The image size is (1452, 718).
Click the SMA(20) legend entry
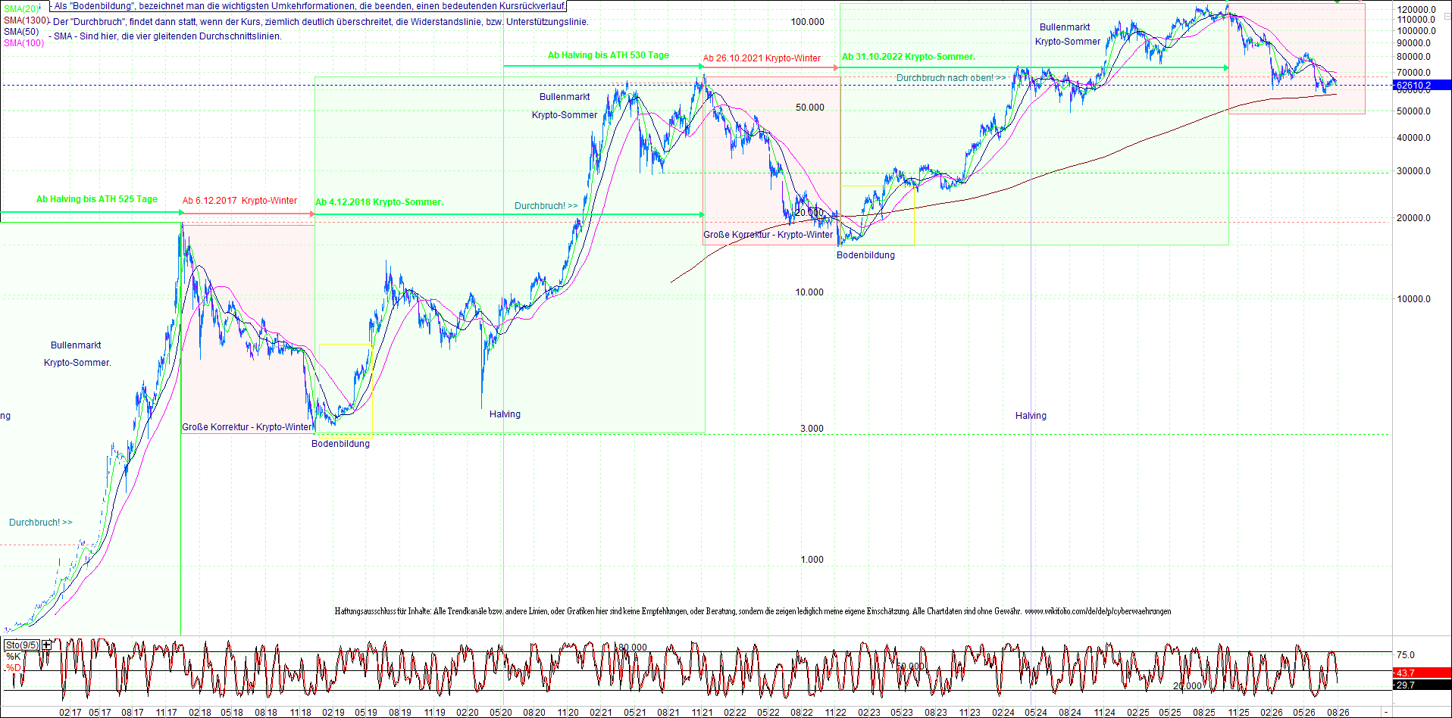click(x=21, y=9)
